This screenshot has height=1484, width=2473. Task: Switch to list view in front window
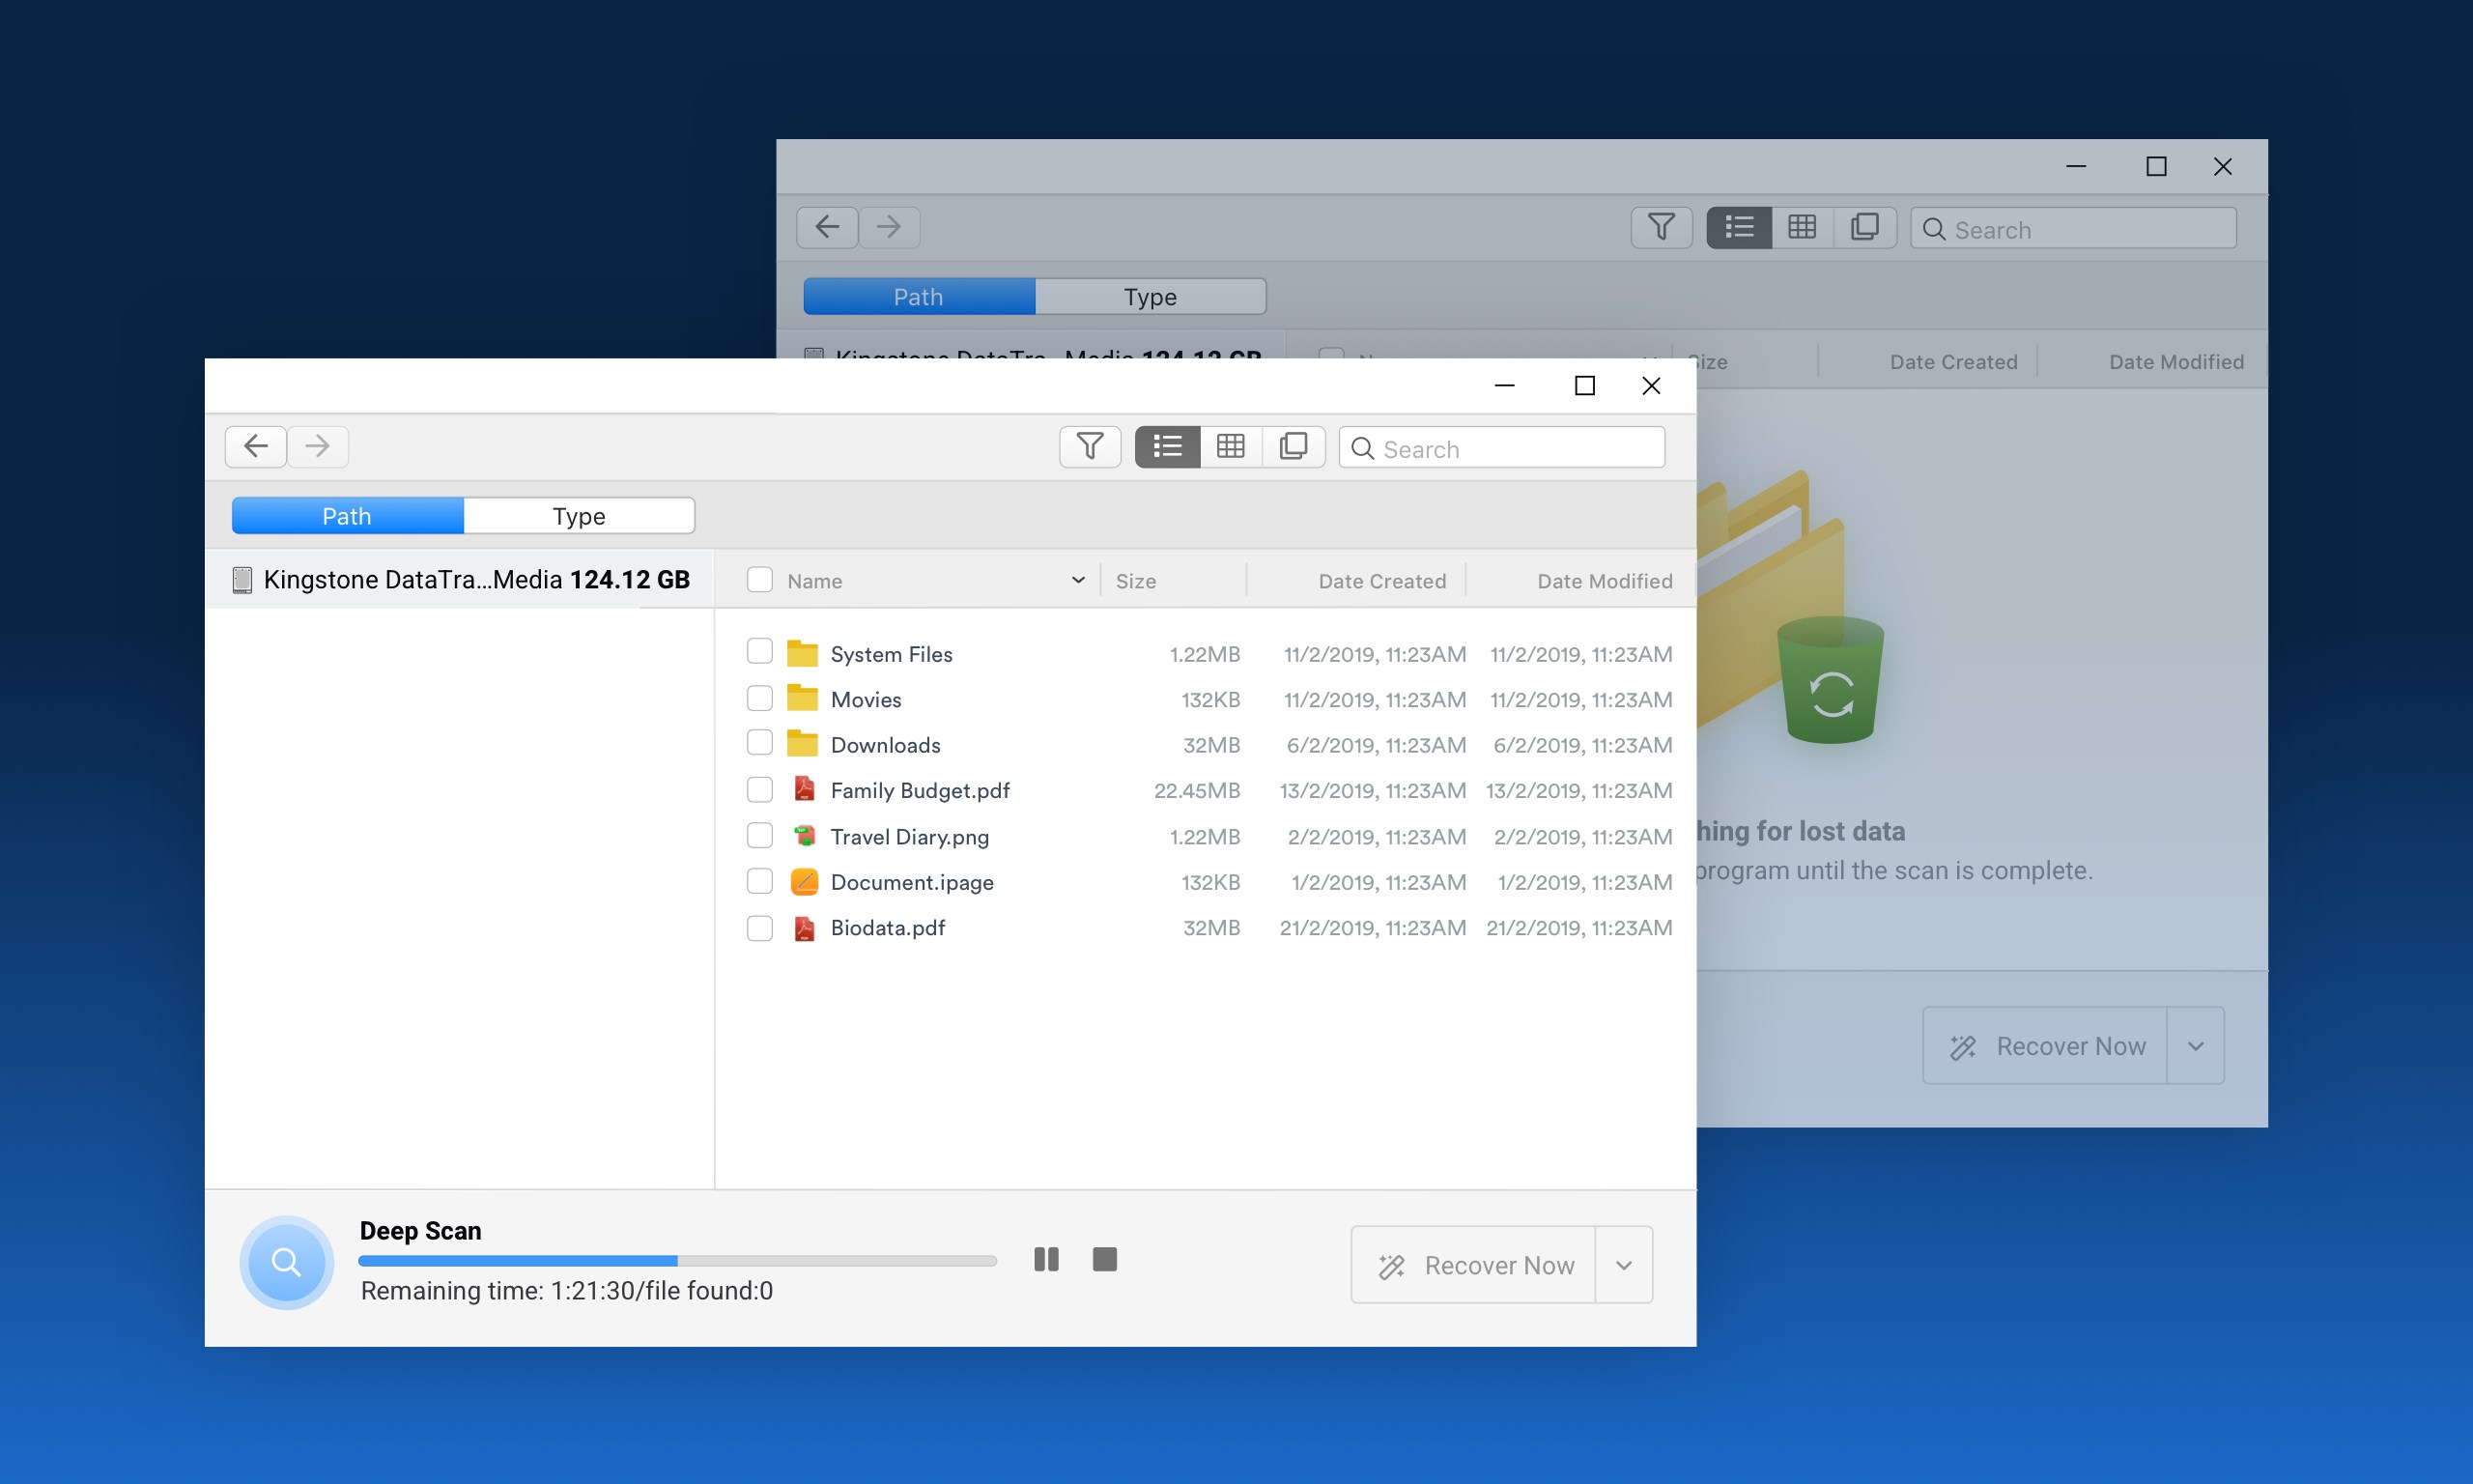click(1168, 446)
